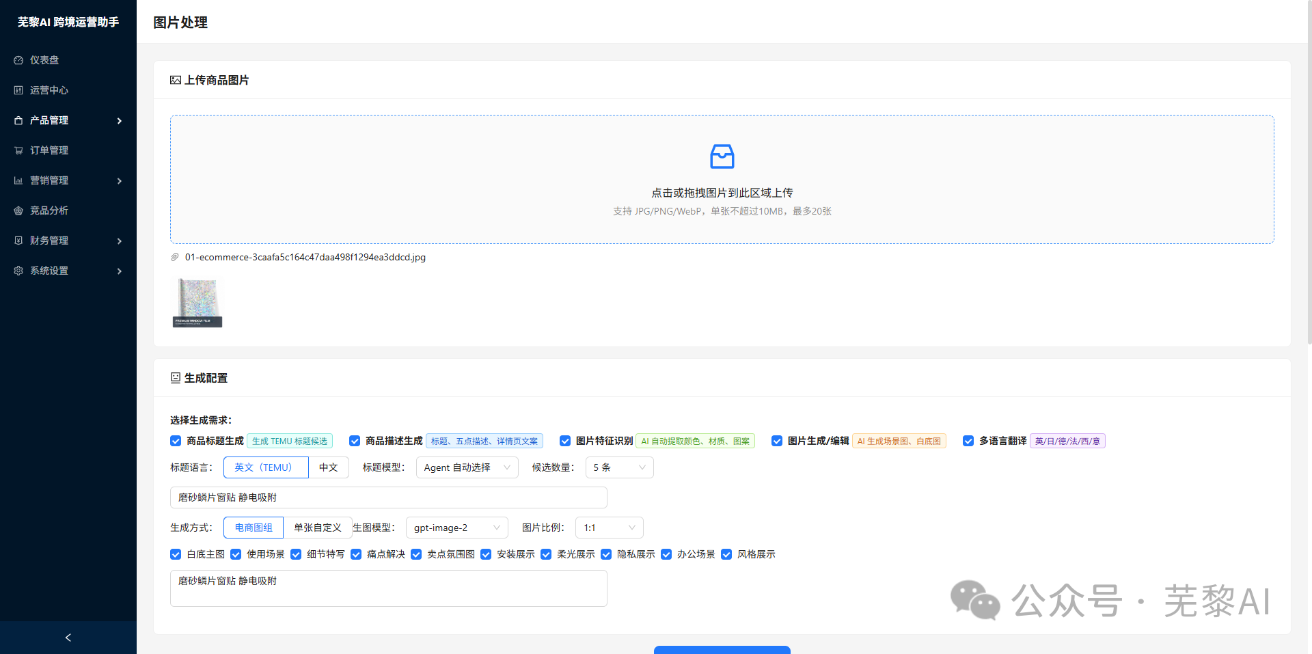Uncheck the 商品描述生成 checkbox
The height and width of the screenshot is (654, 1312).
pyautogui.click(x=355, y=441)
